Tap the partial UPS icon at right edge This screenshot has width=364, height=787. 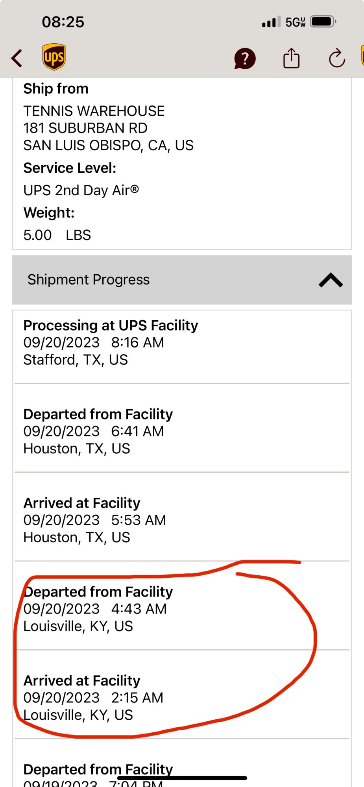(x=362, y=55)
